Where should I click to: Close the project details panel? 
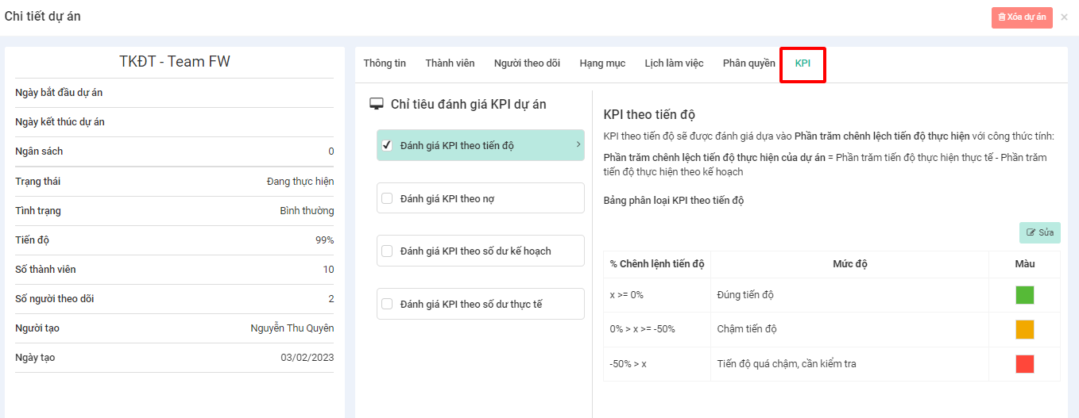tap(1064, 17)
